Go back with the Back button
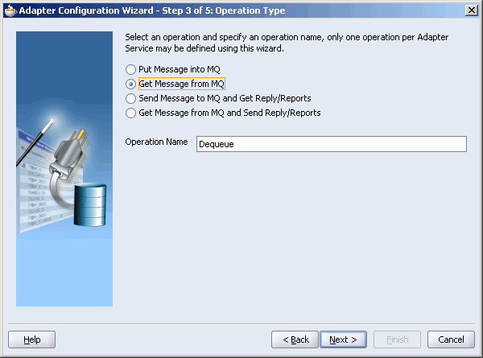The height and width of the screenshot is (358, 483). pyautogui.click(x=295, y=339)
